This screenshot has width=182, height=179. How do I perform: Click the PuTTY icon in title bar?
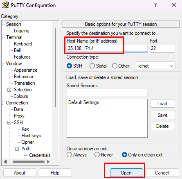(x=6, y=5)
